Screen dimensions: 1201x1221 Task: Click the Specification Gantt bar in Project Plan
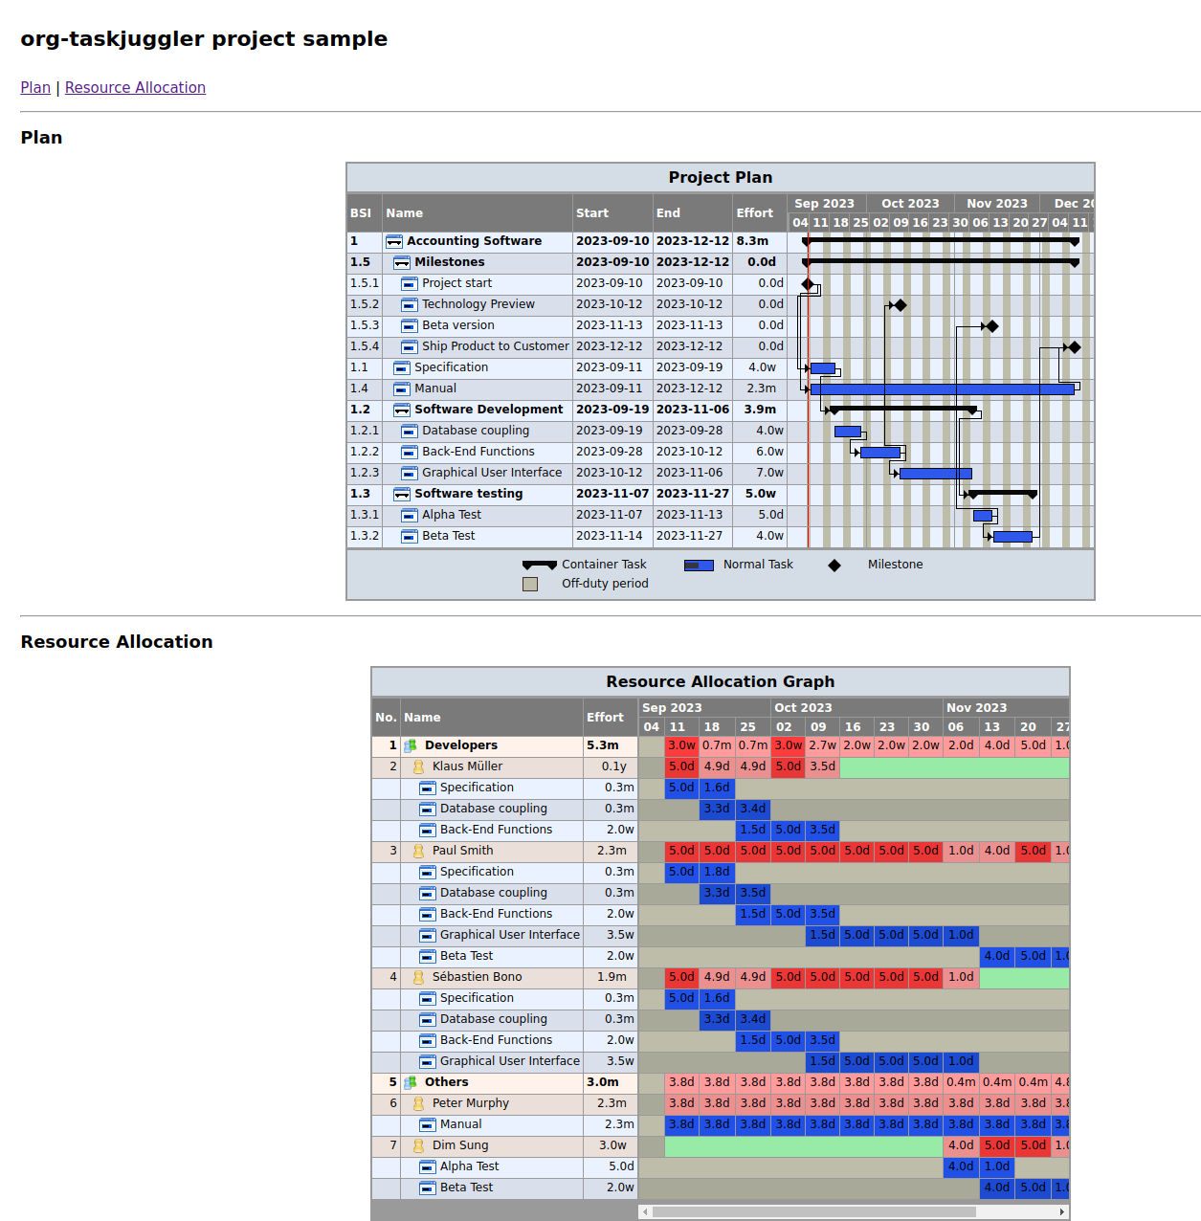coord(823,368)
